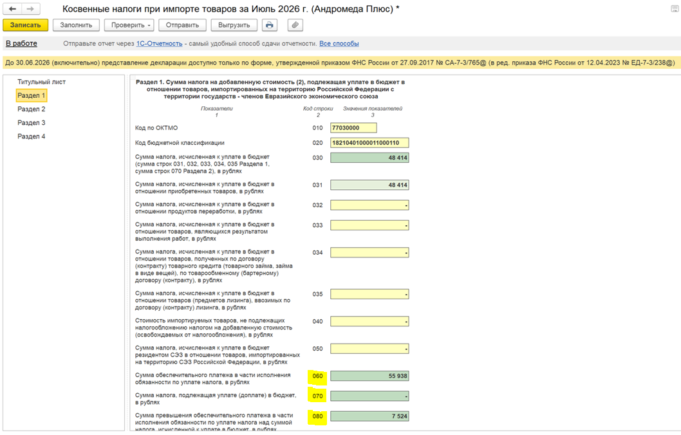Click the empty line 034 field
Image resolution: width=681 pixels, height=435 pixels.
coord(369,253)
